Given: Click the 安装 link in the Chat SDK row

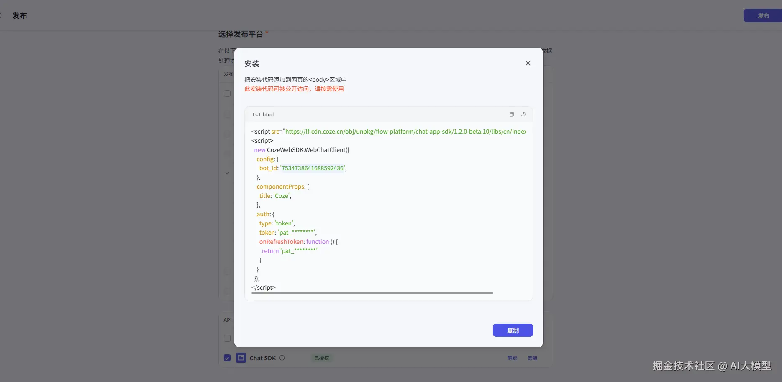Looking at the screenshot, I should click(x=532, y=358).
